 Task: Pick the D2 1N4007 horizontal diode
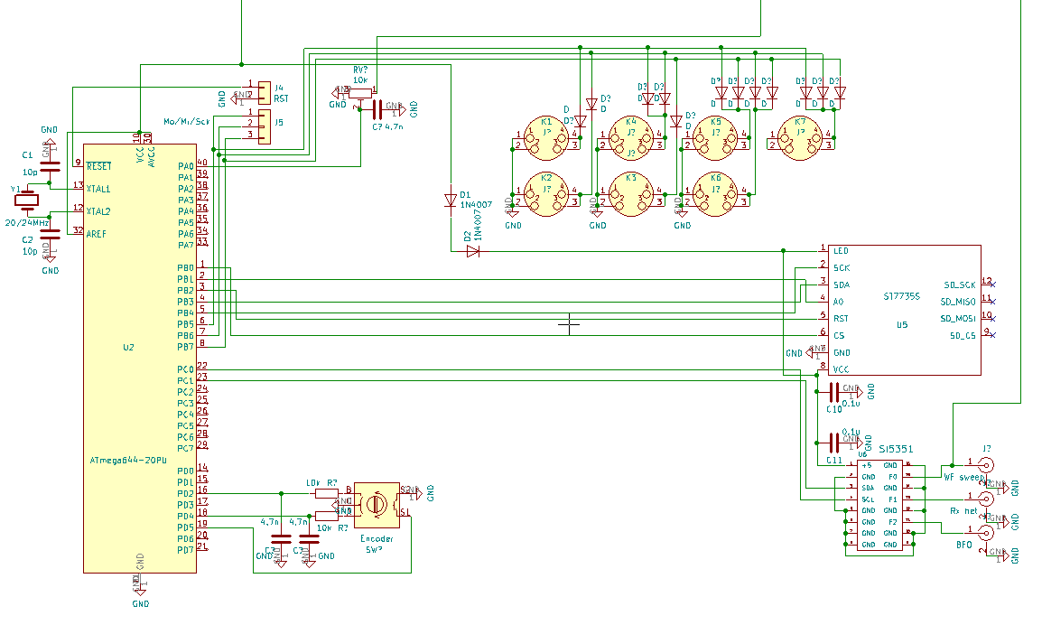(472, 252)
